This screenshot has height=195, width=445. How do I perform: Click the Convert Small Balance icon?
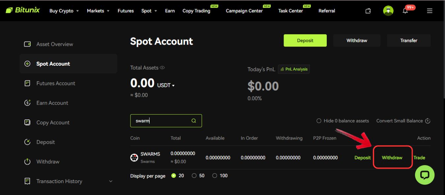[x=428, y=121]
